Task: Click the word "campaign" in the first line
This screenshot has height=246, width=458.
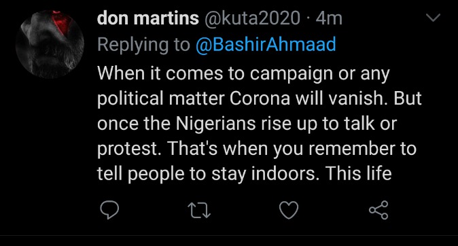Action: click(x=292, y=74)
